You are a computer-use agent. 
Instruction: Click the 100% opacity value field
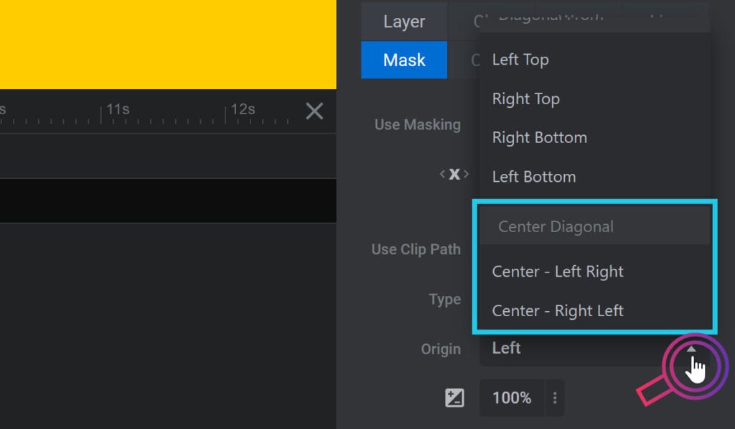coord(512,397)
